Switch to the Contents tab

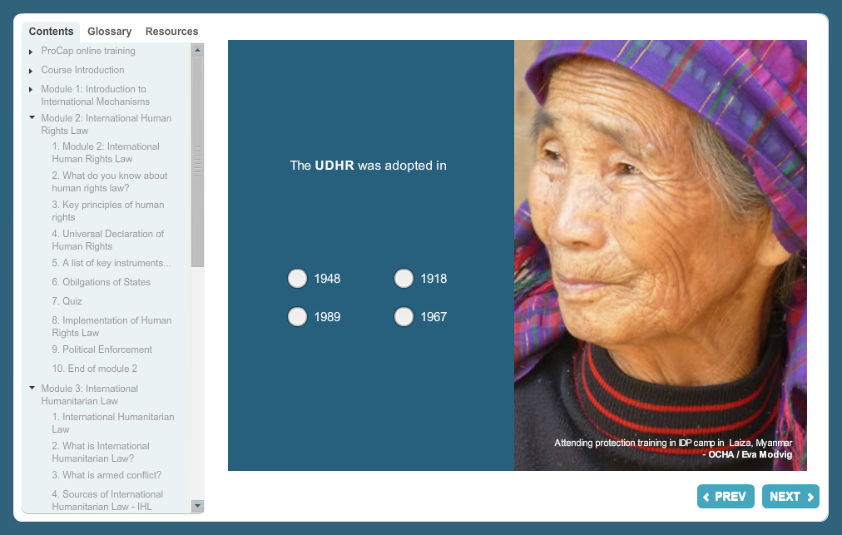pos(51,32)
